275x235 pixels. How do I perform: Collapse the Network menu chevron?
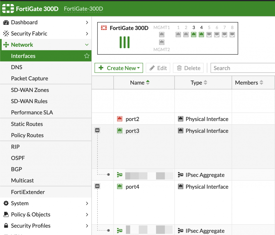pyautogui.click(x=87, y=45)
